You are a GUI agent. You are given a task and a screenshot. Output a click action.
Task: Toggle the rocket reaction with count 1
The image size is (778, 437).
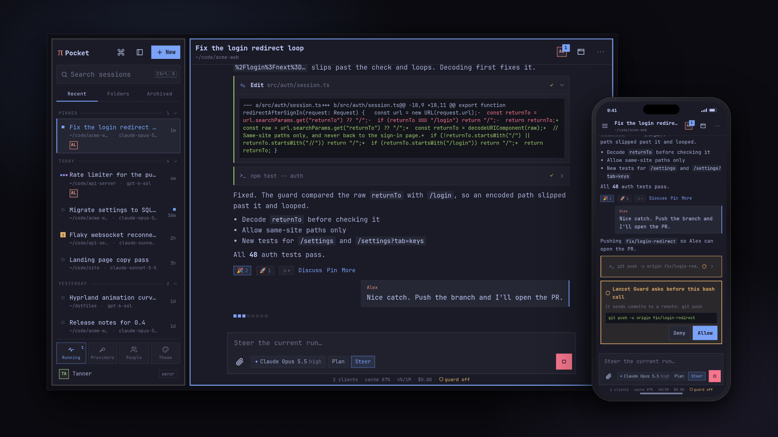265,270
